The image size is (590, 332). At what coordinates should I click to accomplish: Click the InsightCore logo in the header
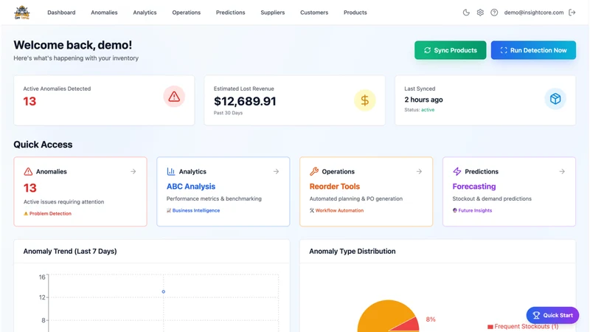(x=22, y=13)
